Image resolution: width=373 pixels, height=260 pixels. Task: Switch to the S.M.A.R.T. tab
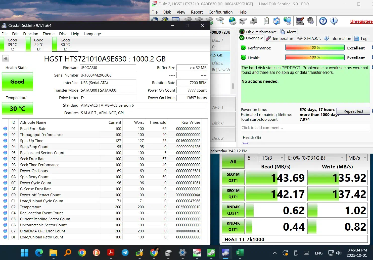[x=309, y=38]
